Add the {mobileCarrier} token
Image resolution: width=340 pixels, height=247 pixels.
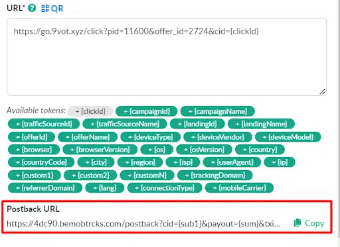tap(239, 188)
